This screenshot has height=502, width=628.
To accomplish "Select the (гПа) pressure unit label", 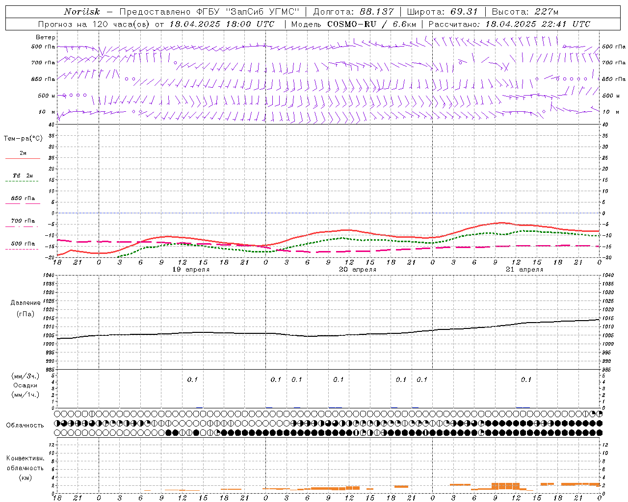I will click(26, 314).
